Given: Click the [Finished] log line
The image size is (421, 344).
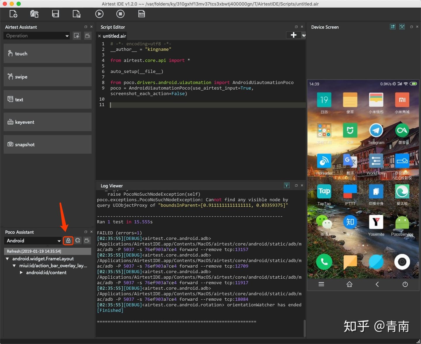Looking at the screenshot, I should point(110,310).
